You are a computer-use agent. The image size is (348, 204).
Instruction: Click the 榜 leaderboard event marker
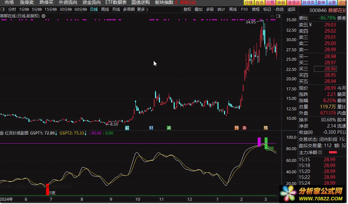point(266,128)
